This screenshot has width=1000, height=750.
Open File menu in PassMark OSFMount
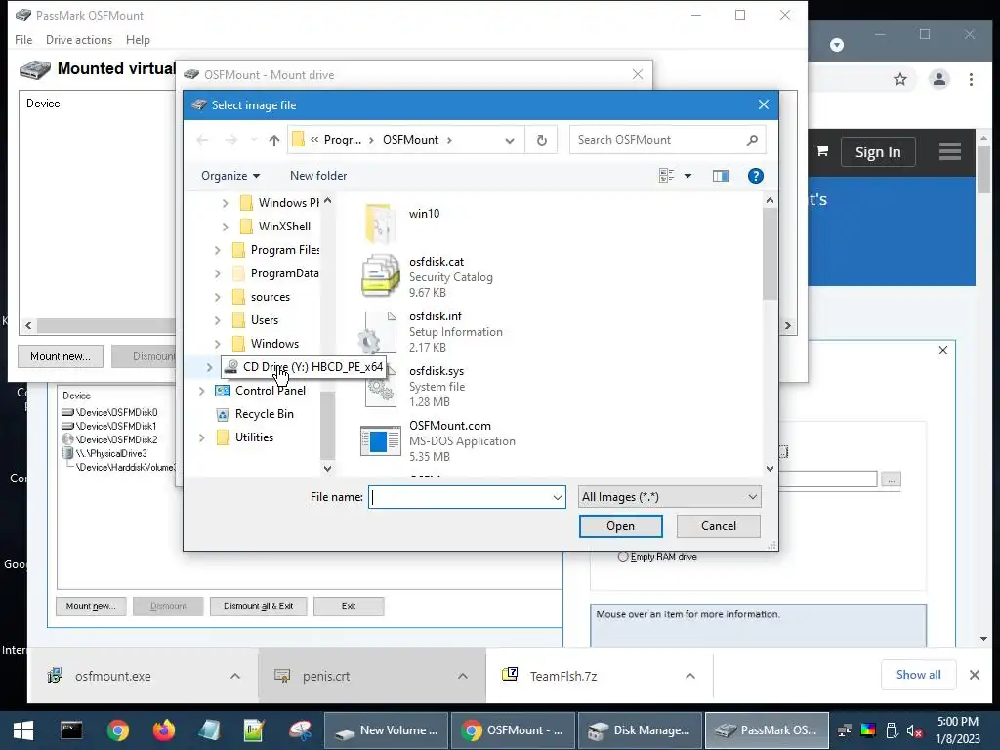tap(23, 39)
